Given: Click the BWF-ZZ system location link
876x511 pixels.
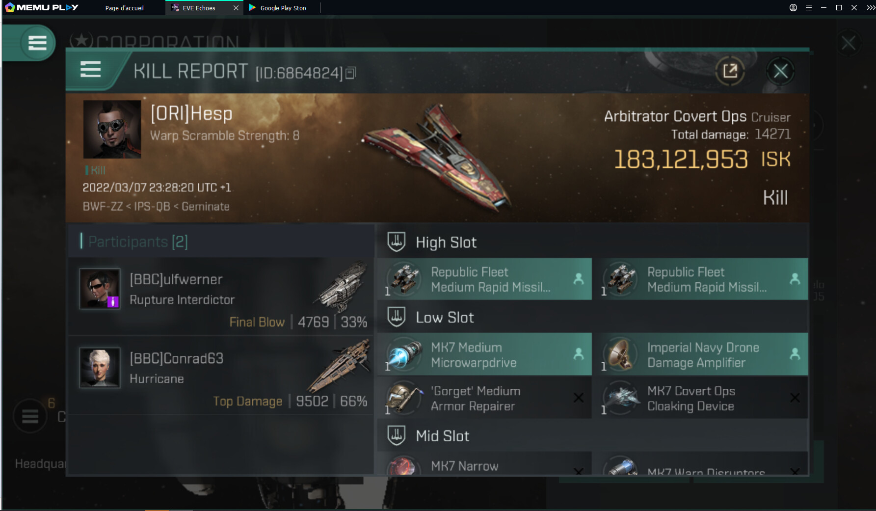Looking at the screenshot, I should pyautogui.click(x=103, y=207).
